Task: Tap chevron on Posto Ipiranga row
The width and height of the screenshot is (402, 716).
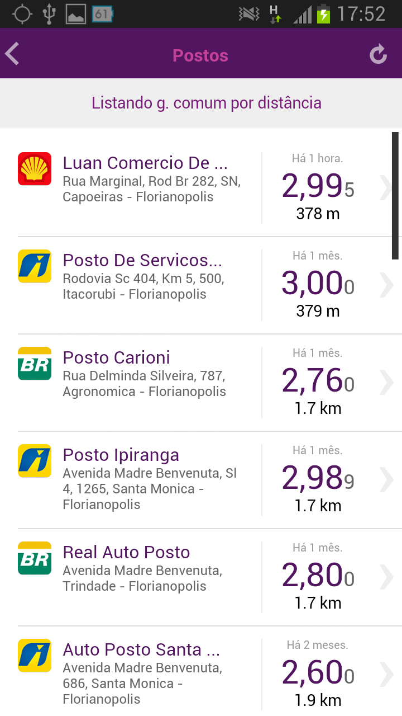Action: [x=386, y=480]
